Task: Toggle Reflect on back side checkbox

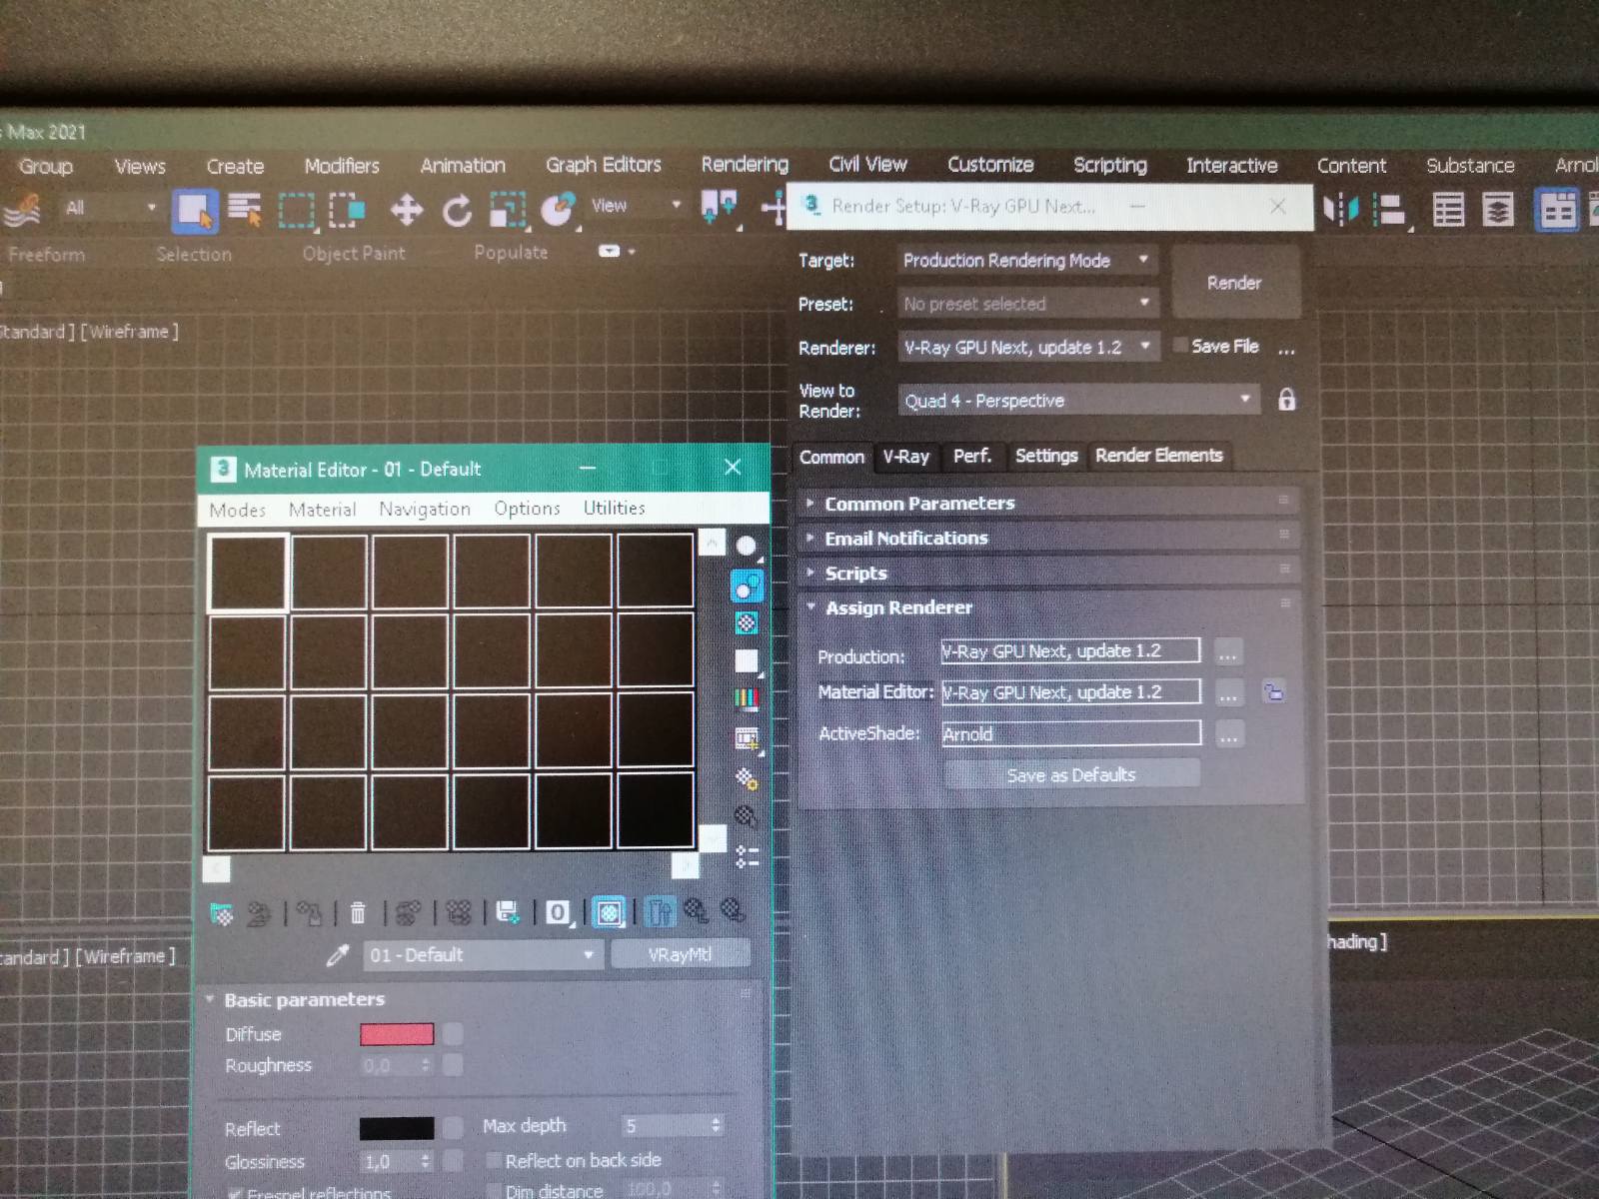Action: pos(494,1160)
